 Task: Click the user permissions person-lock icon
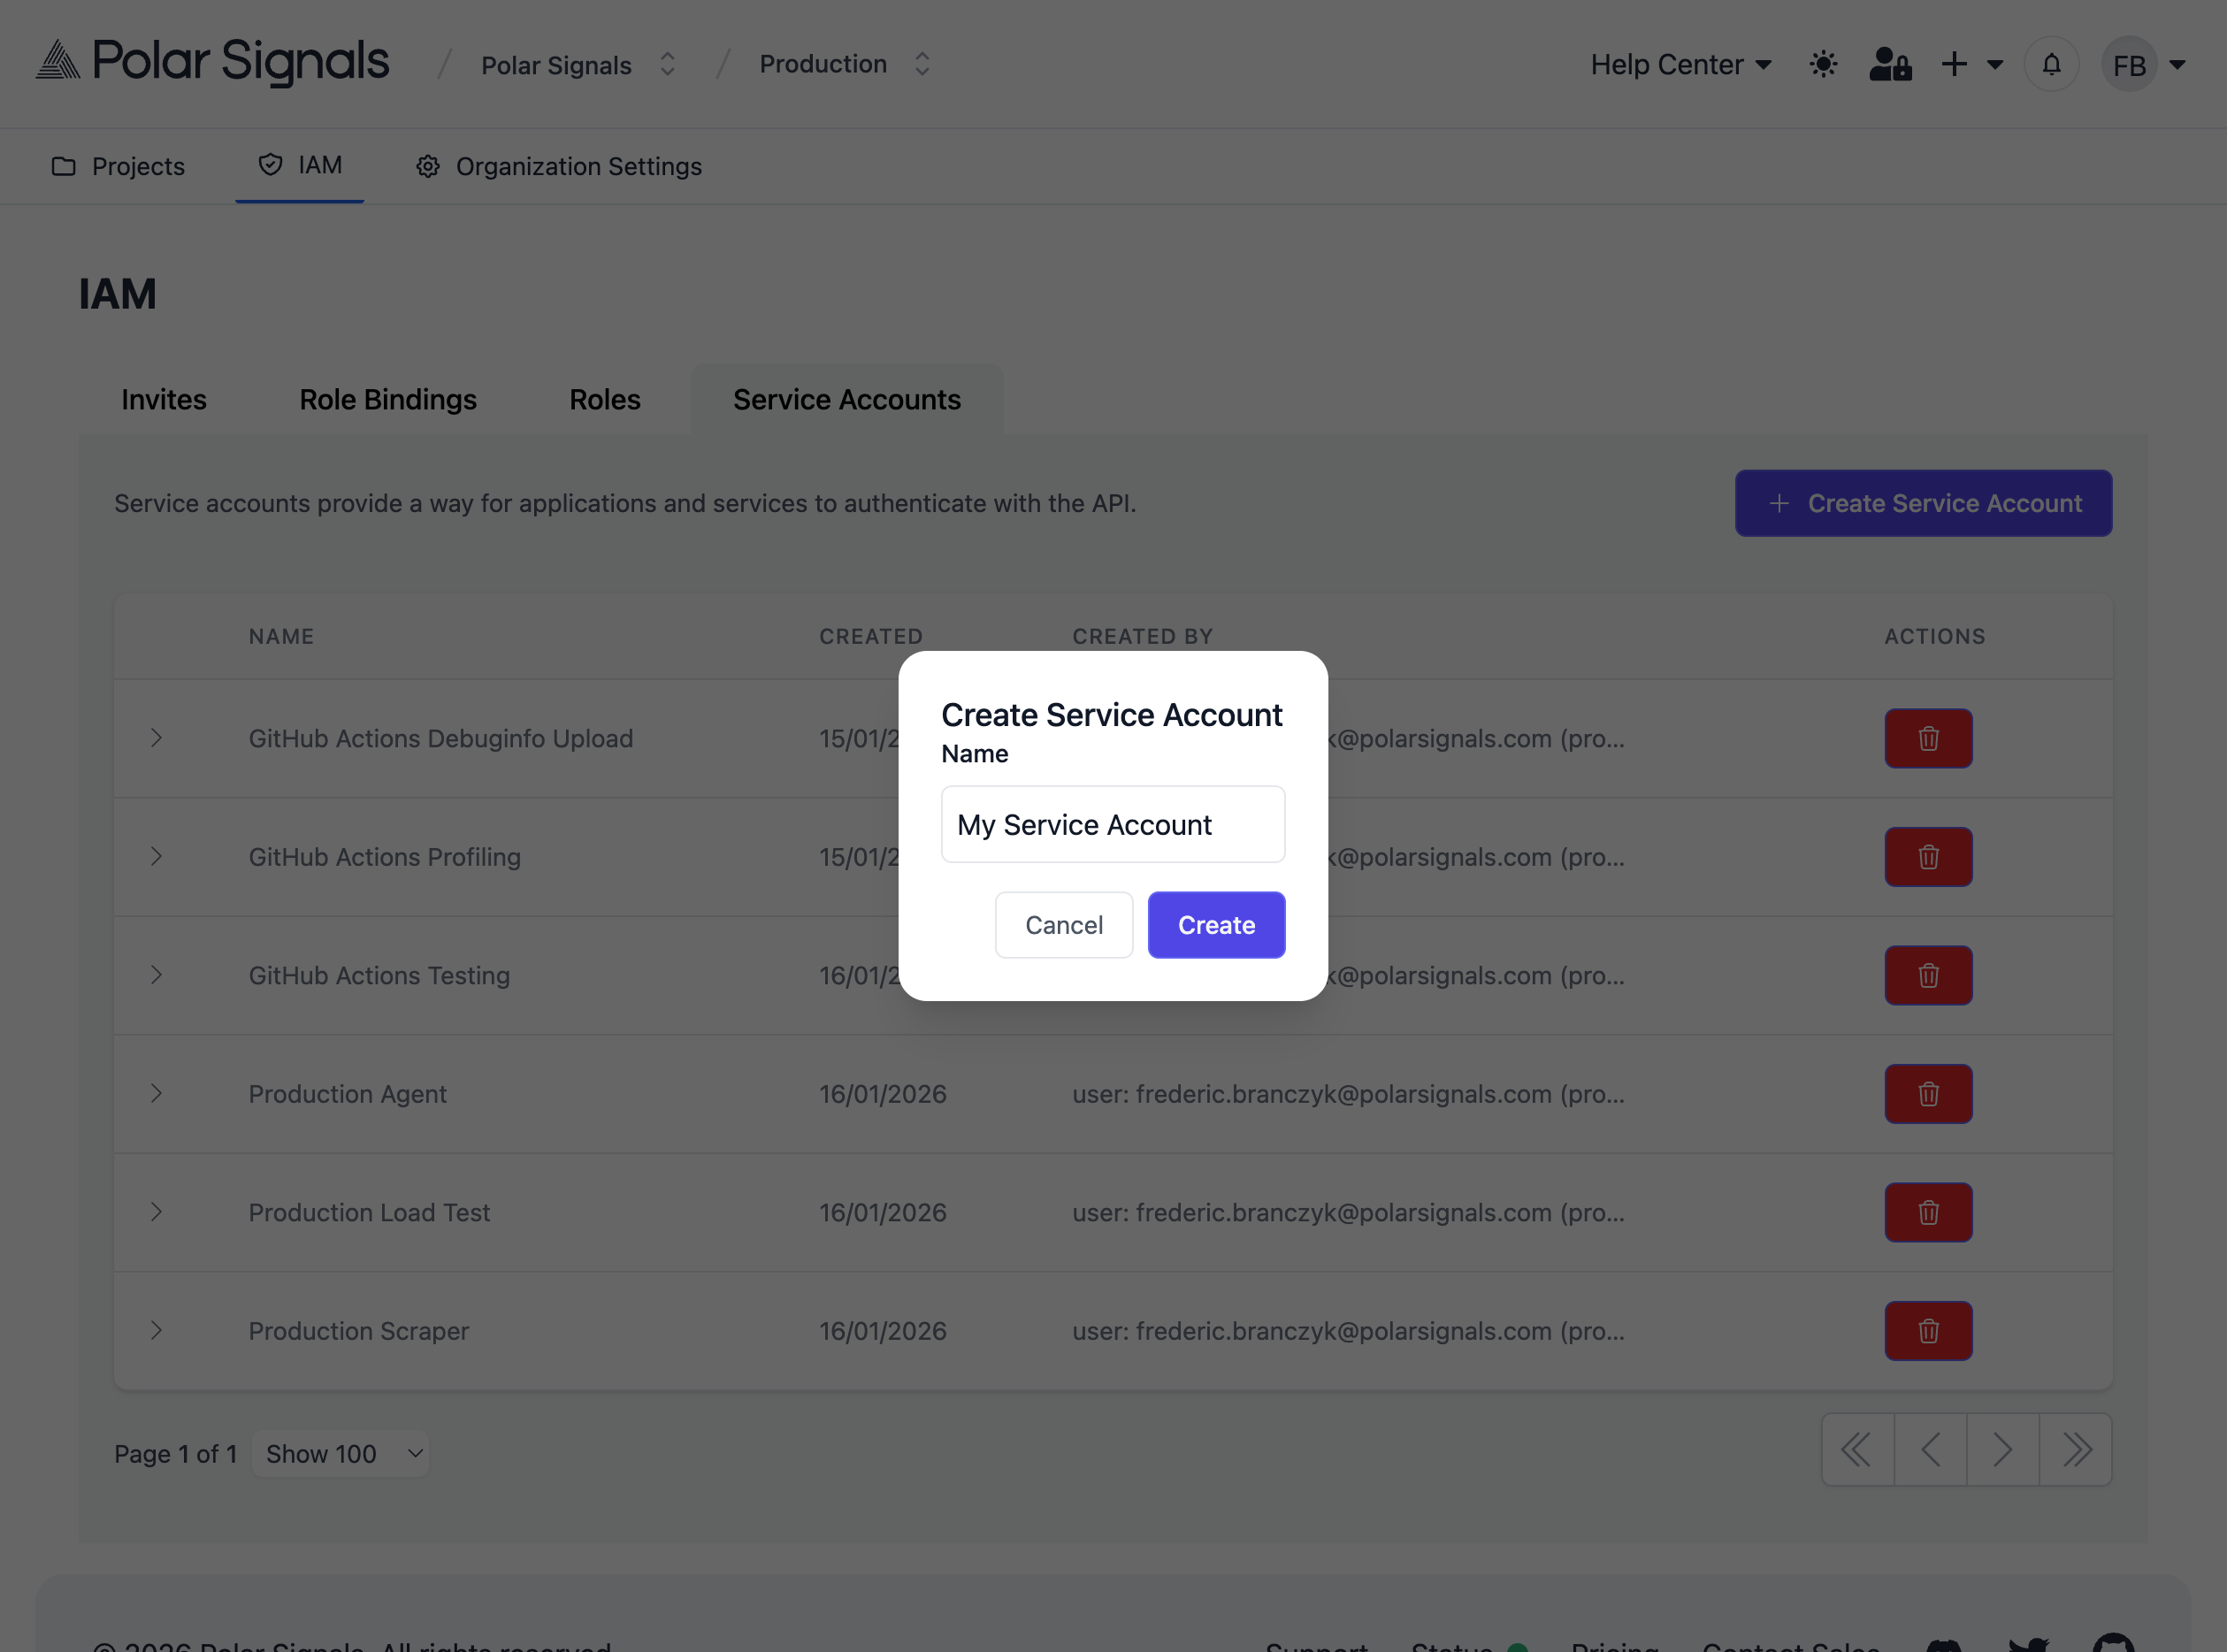click(1889, 63)
